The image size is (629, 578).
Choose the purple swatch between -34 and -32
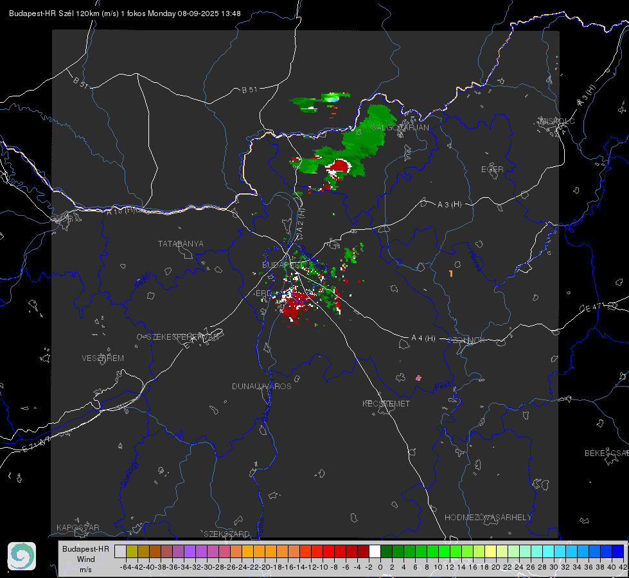click(x=190, y=551)
